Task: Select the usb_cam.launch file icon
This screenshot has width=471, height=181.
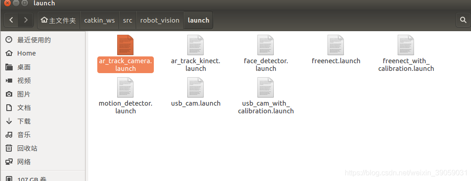Action: click(x=195, y=88)
